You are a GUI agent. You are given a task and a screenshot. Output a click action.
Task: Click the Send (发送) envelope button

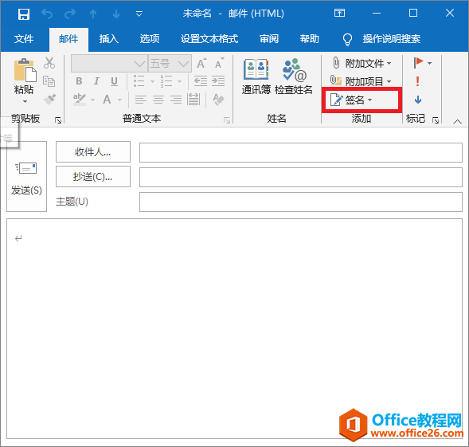(26, 176)
